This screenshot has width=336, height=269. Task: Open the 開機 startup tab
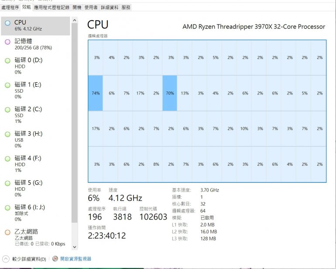77,7
